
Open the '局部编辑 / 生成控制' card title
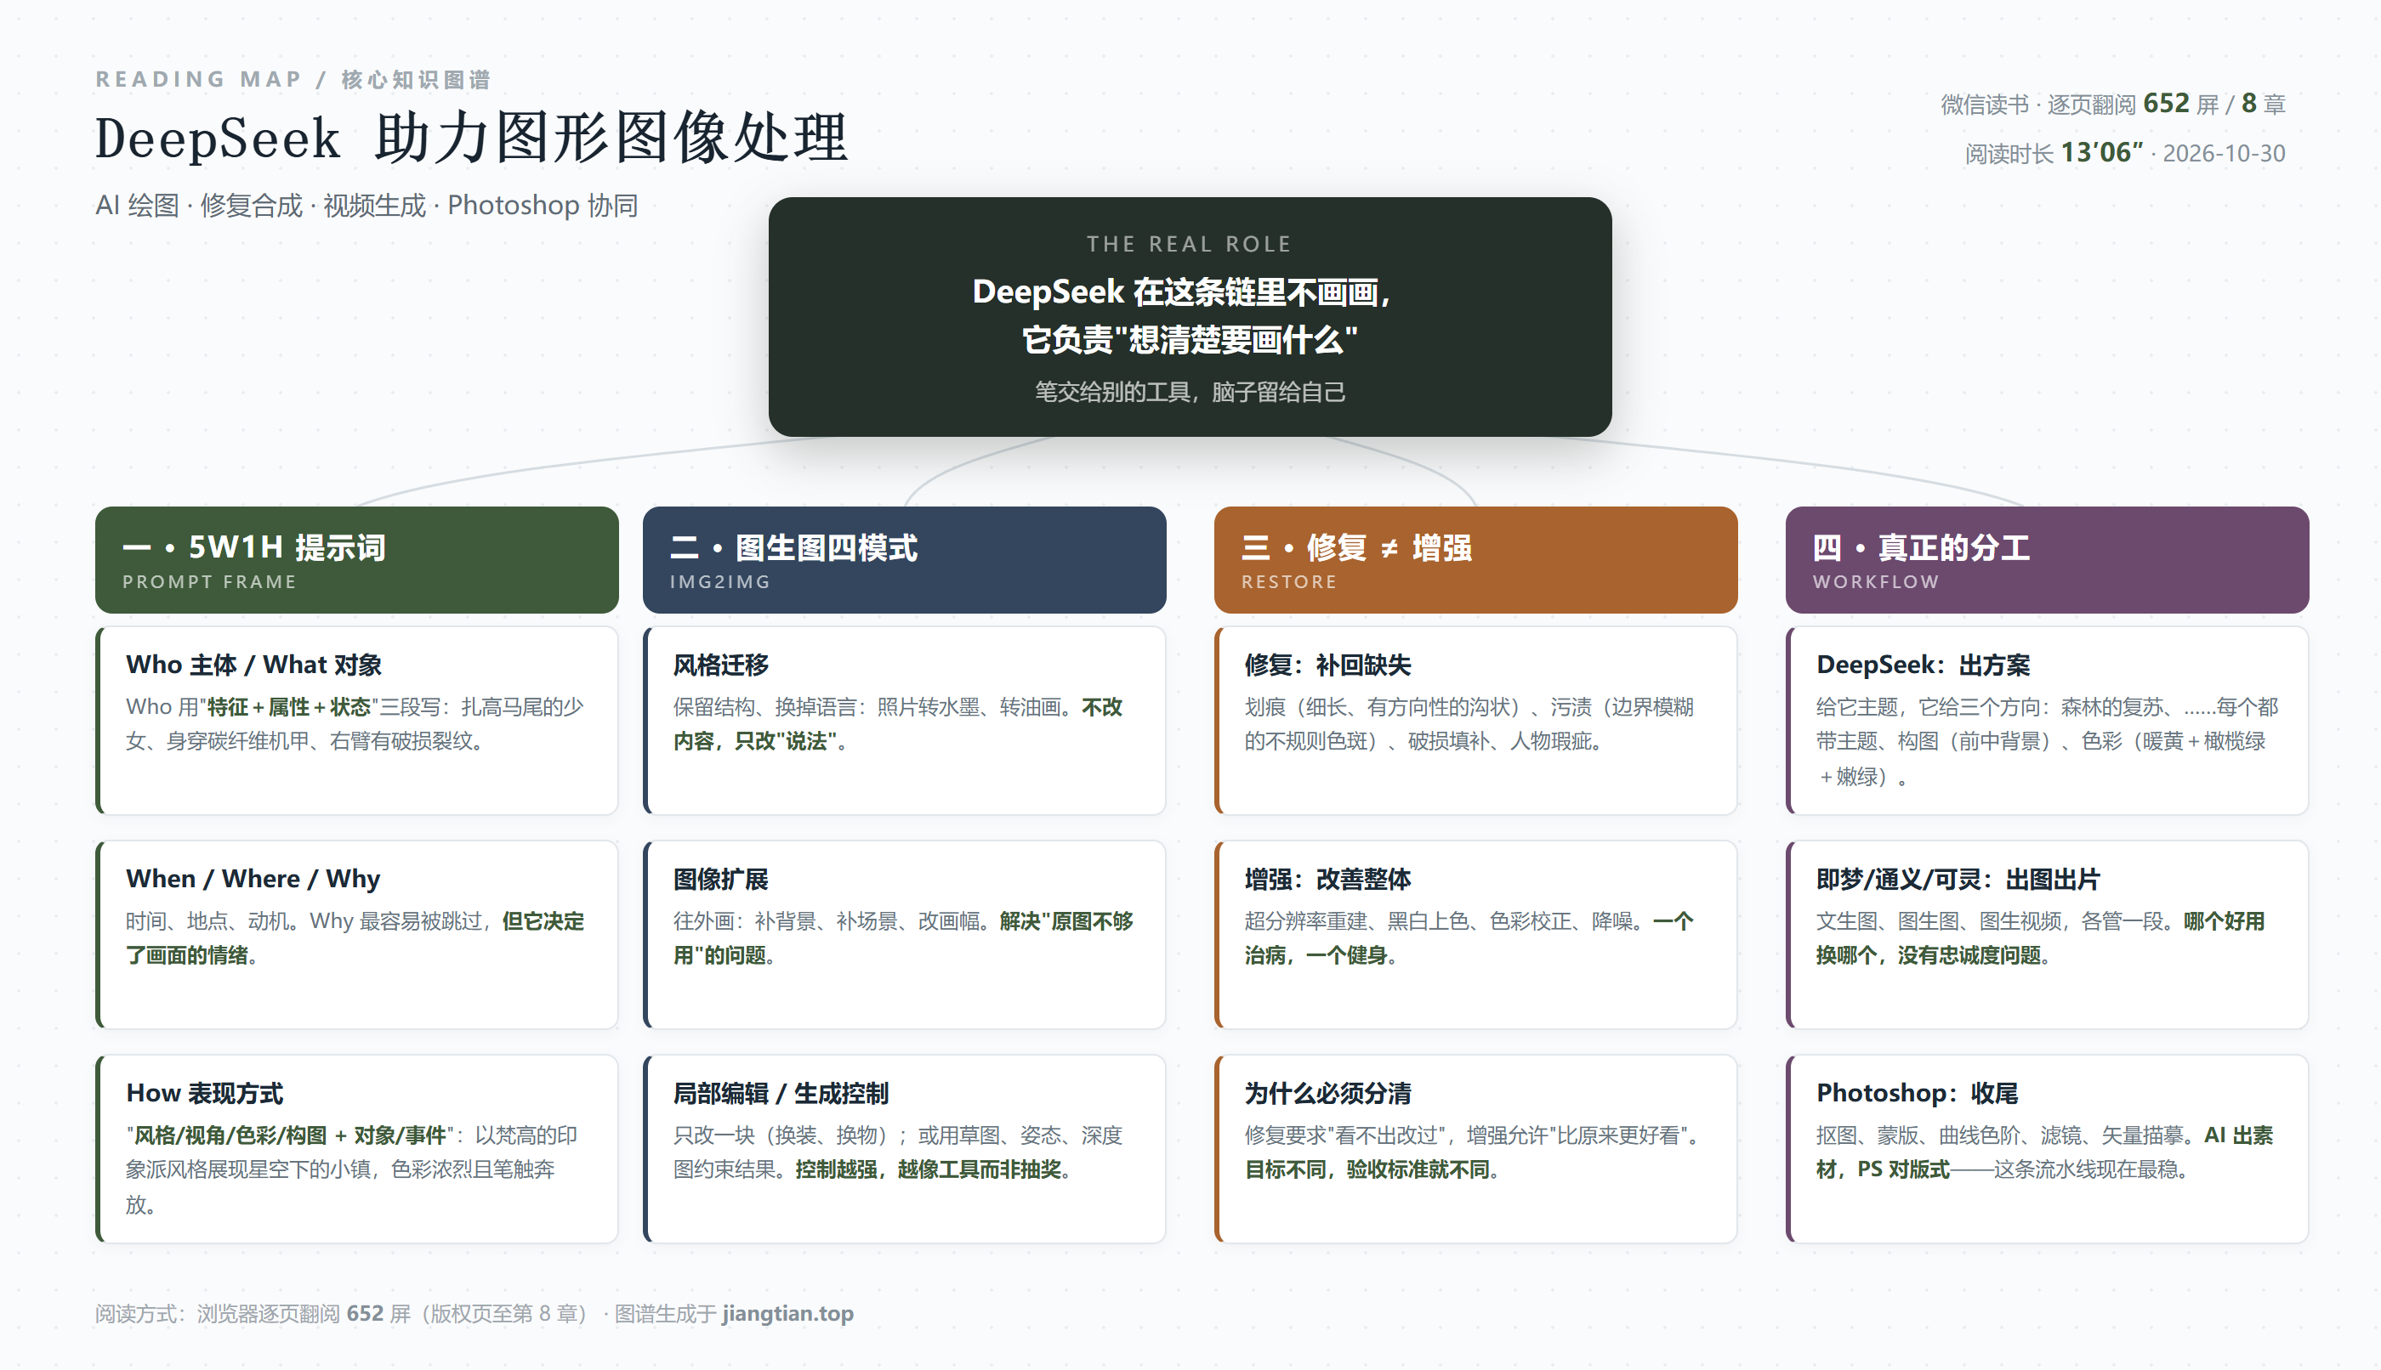pyautogui.click(x=781, y=1093)
